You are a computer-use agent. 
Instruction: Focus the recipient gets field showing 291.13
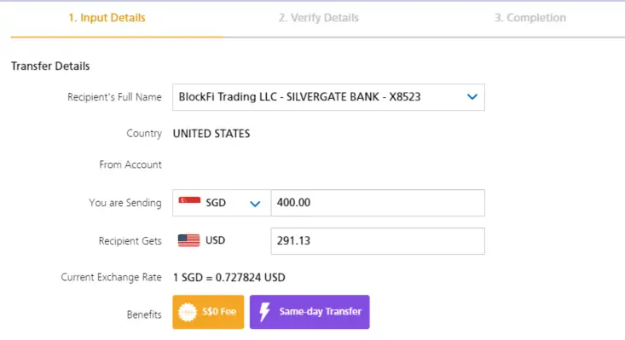click(378, 241)
